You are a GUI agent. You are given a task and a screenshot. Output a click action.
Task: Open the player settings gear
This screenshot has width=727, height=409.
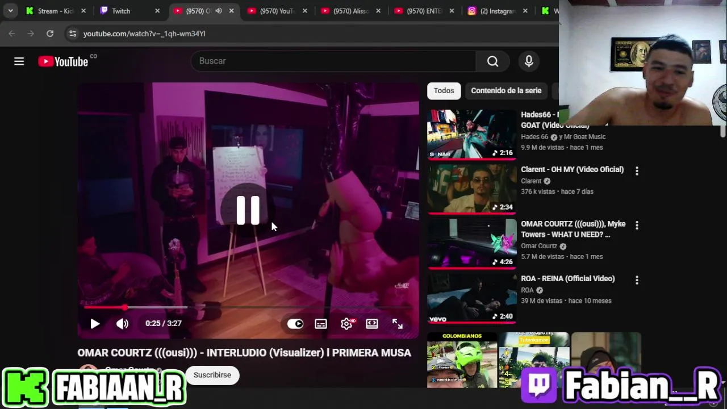[346, 324]
